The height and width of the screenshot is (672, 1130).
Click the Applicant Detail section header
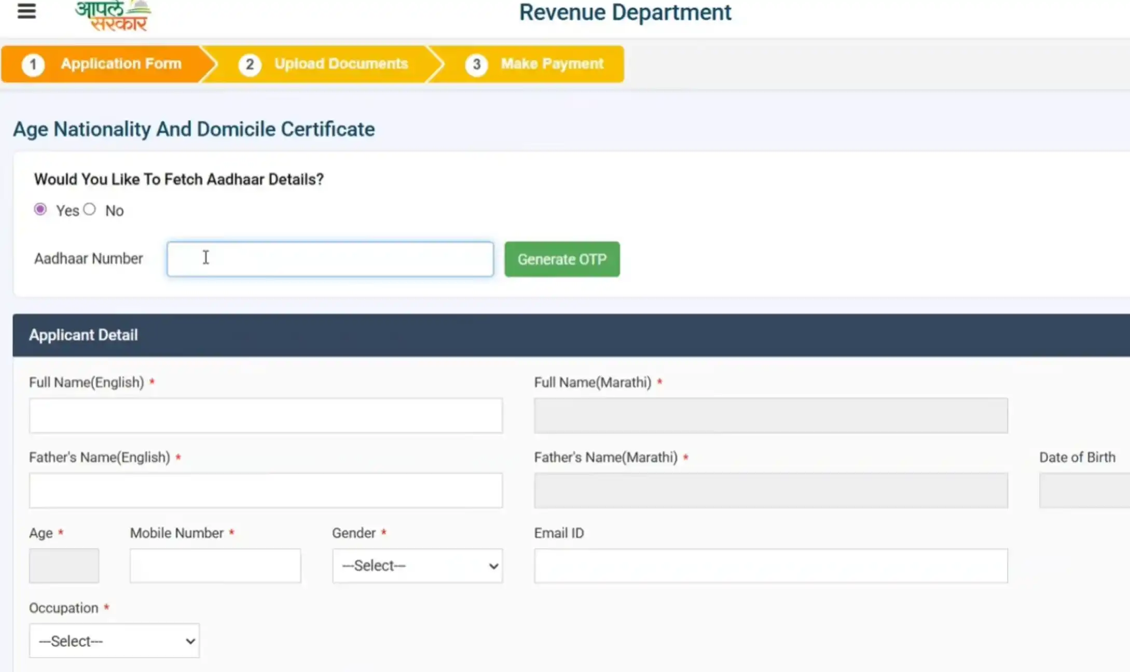click(x=571, y=335)
